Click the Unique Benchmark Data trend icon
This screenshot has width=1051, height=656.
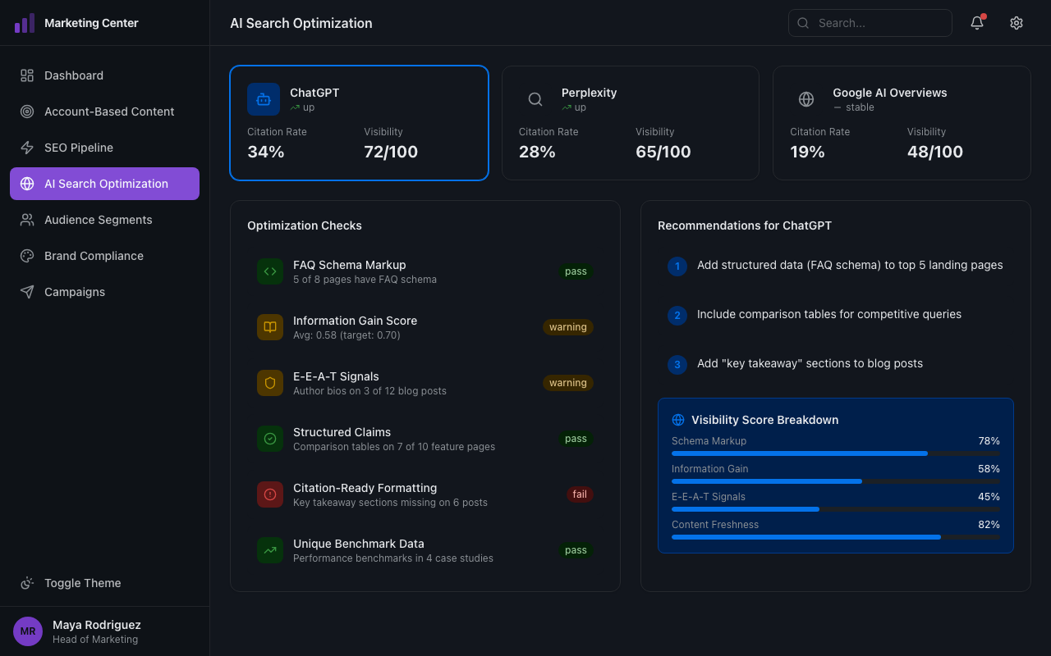(x=270, y=550)
